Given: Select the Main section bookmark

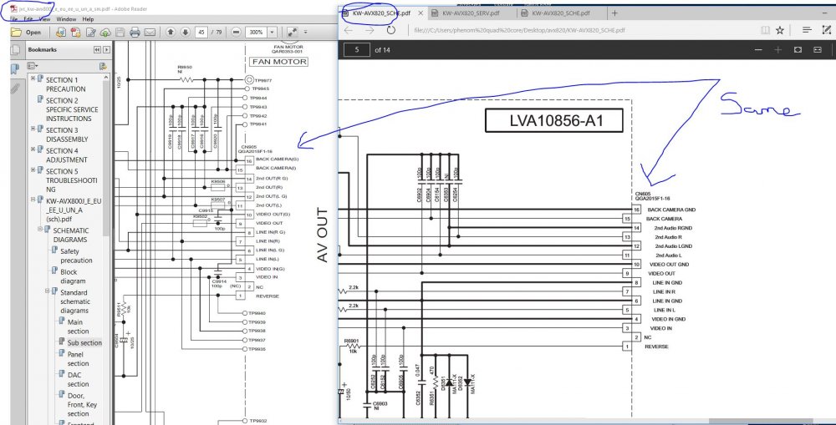Looking at the screenshot, I should click(78, 326).
